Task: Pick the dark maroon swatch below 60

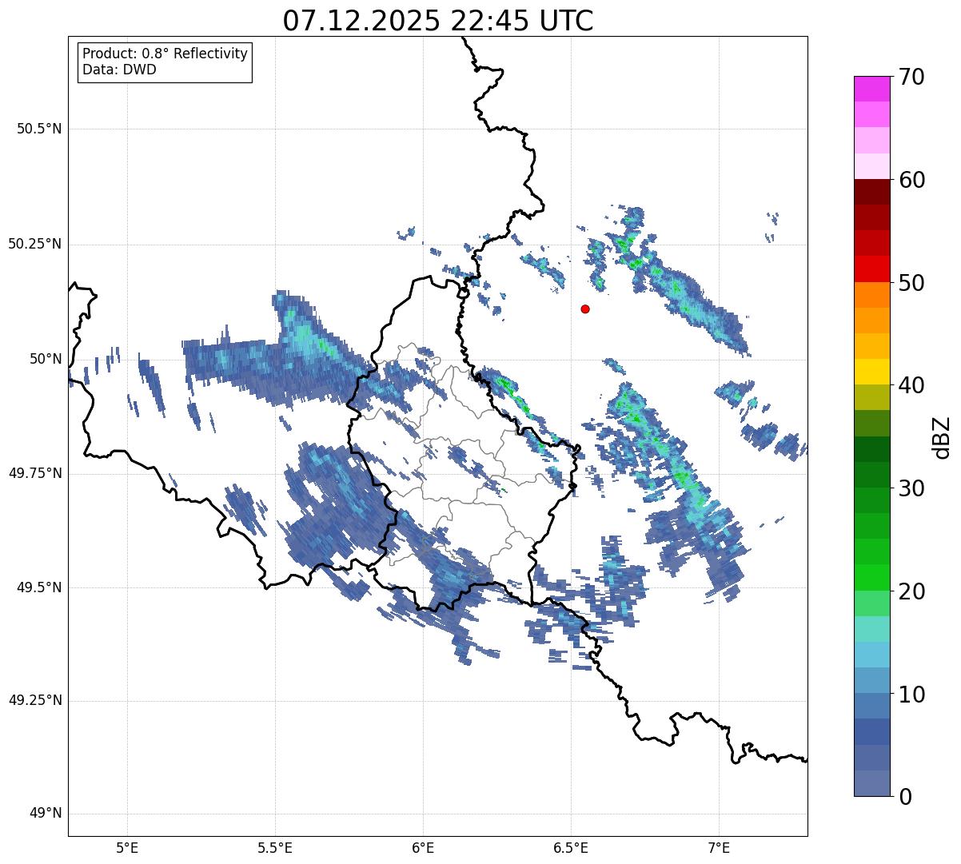Action: [x=872, y=192]
